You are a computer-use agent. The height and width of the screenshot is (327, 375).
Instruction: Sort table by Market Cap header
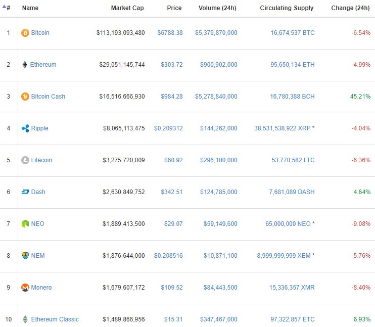click(x=127, y=8)
